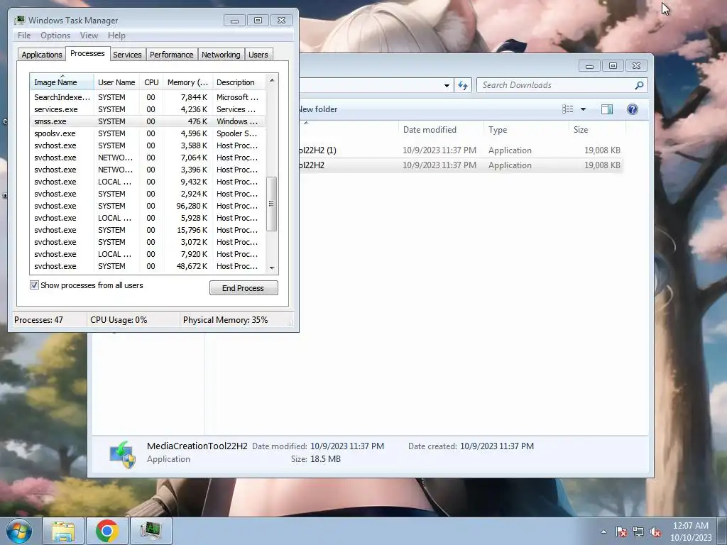Open the address bar history dropdown
Viewport: 727px width, 545px height.
(x=447, y=85)
